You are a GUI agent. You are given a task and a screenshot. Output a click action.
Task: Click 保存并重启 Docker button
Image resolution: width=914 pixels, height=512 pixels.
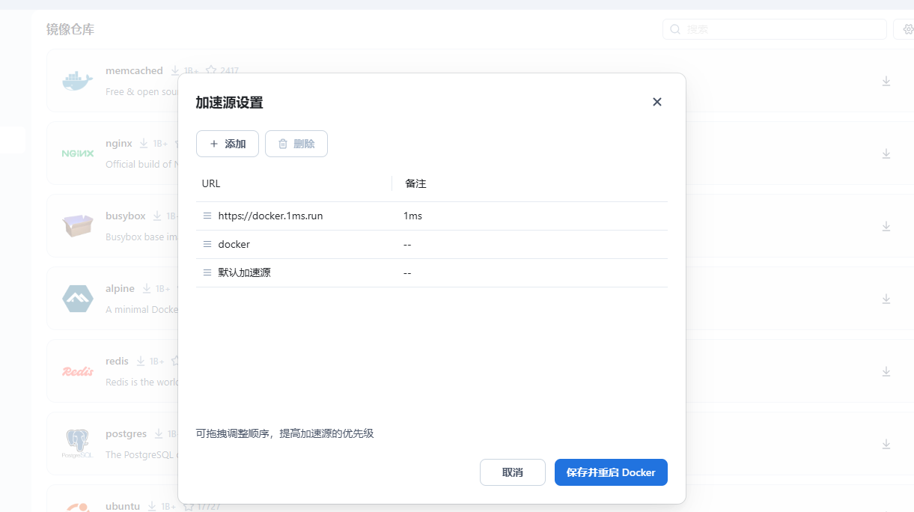coord(611,472)
